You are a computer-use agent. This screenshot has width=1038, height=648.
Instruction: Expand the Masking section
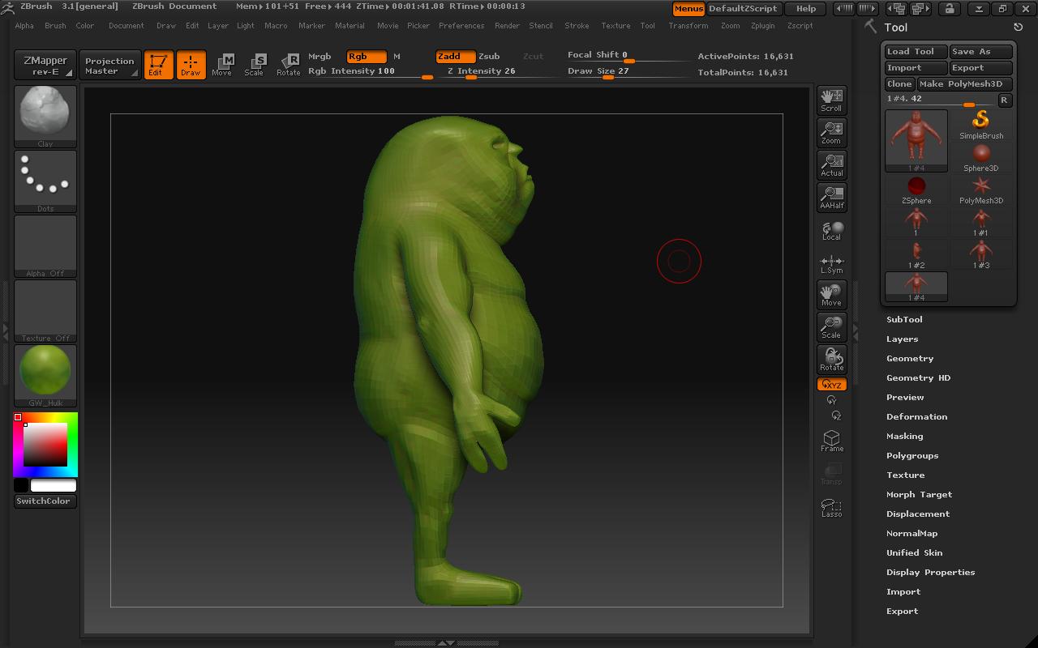904,436
